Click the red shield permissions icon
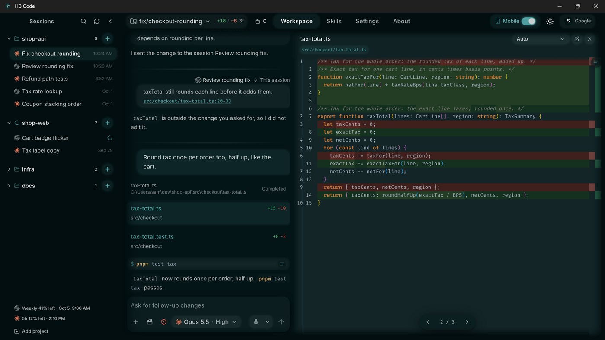This screenshot has width=605, height=340. (x=164, y=322)
